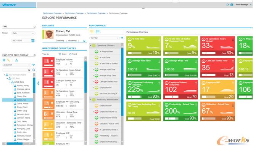Click the gauge icon on Employee Volume completed tile
Image resolution: width=253 pixels, height=149 pixels.
pyautogui.click(x=167, y=83)
